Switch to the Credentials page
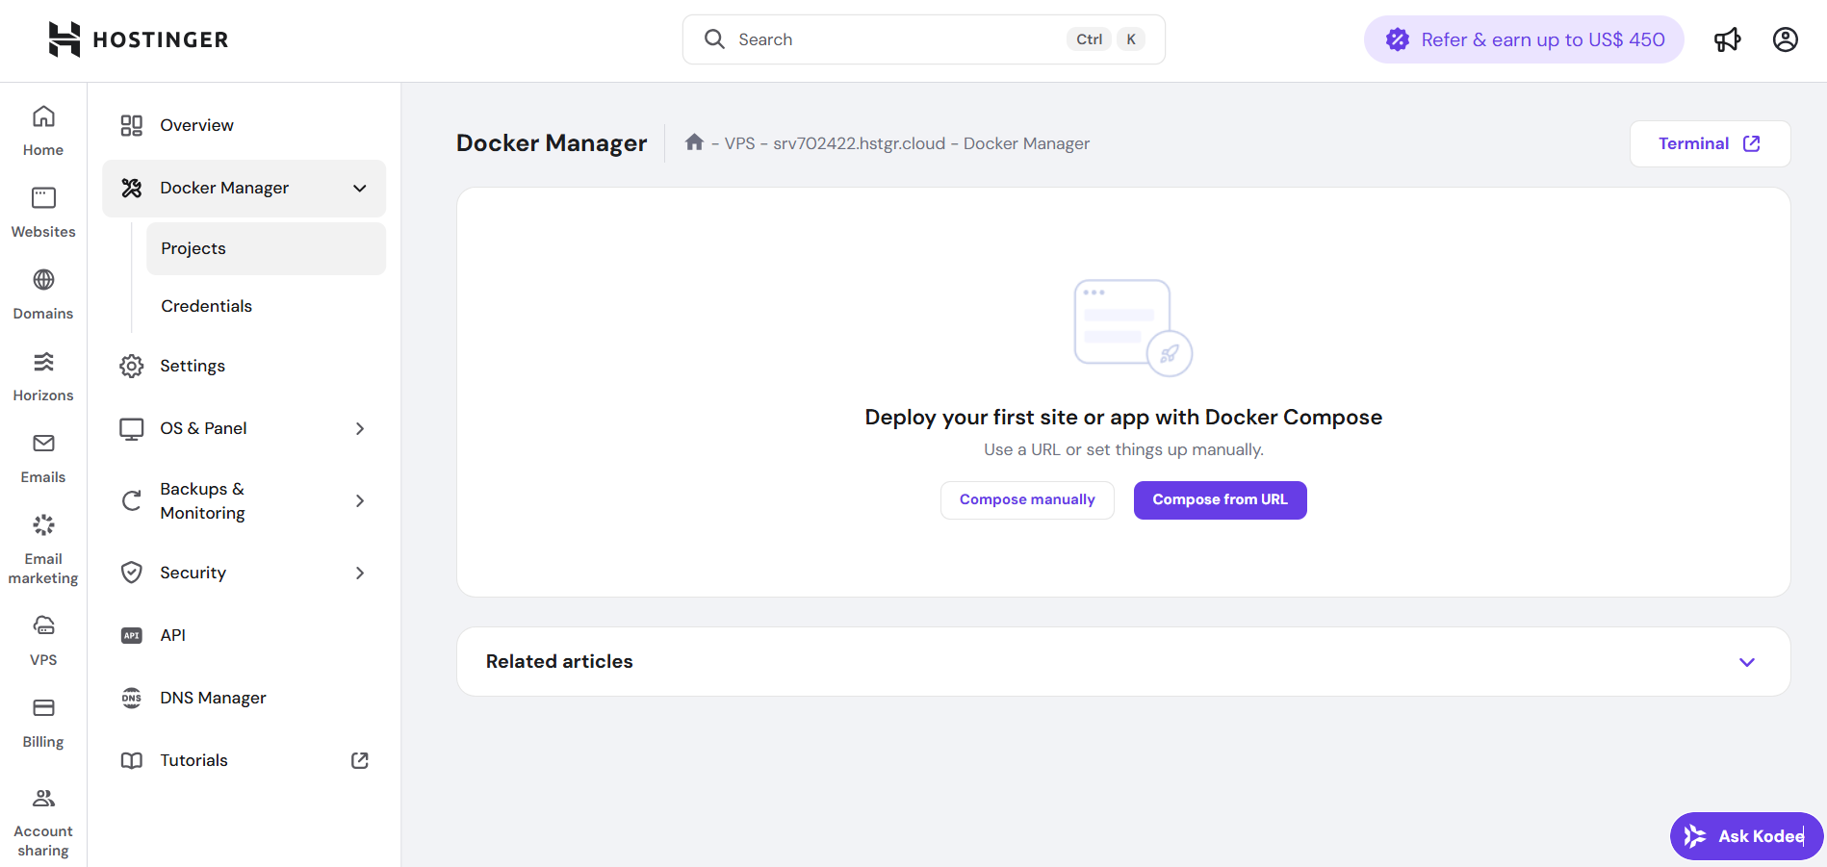 tap(206, 305)
